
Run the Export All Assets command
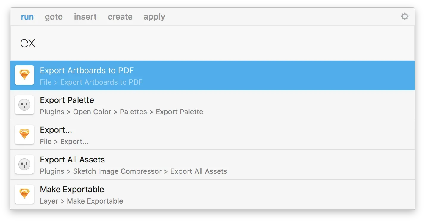[212, 165]
